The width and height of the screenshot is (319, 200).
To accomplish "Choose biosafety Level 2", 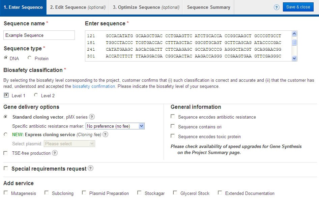I will point(36,95).
